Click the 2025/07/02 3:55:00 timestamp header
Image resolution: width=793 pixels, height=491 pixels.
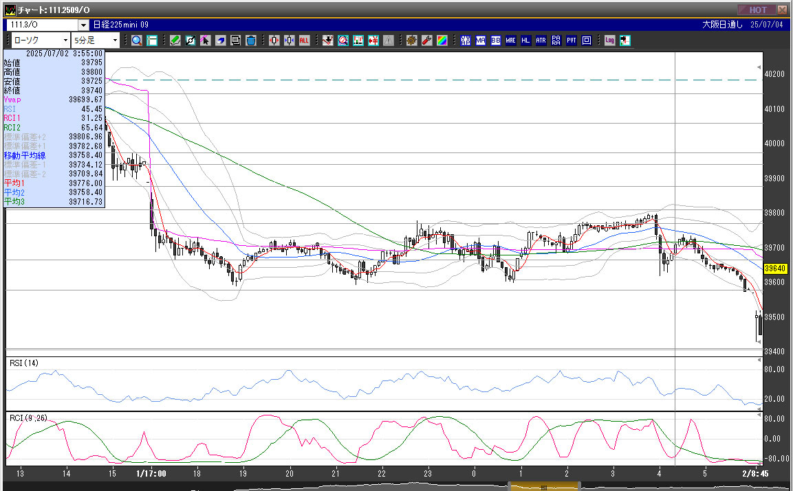[x=64, y=54]
